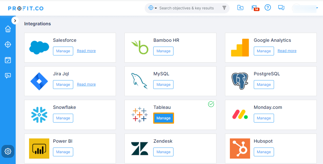Image resolution: width=323 pixels, height=164 pixels.
Task: Manage the Bamboo HR integration
Action: [163, 51]
